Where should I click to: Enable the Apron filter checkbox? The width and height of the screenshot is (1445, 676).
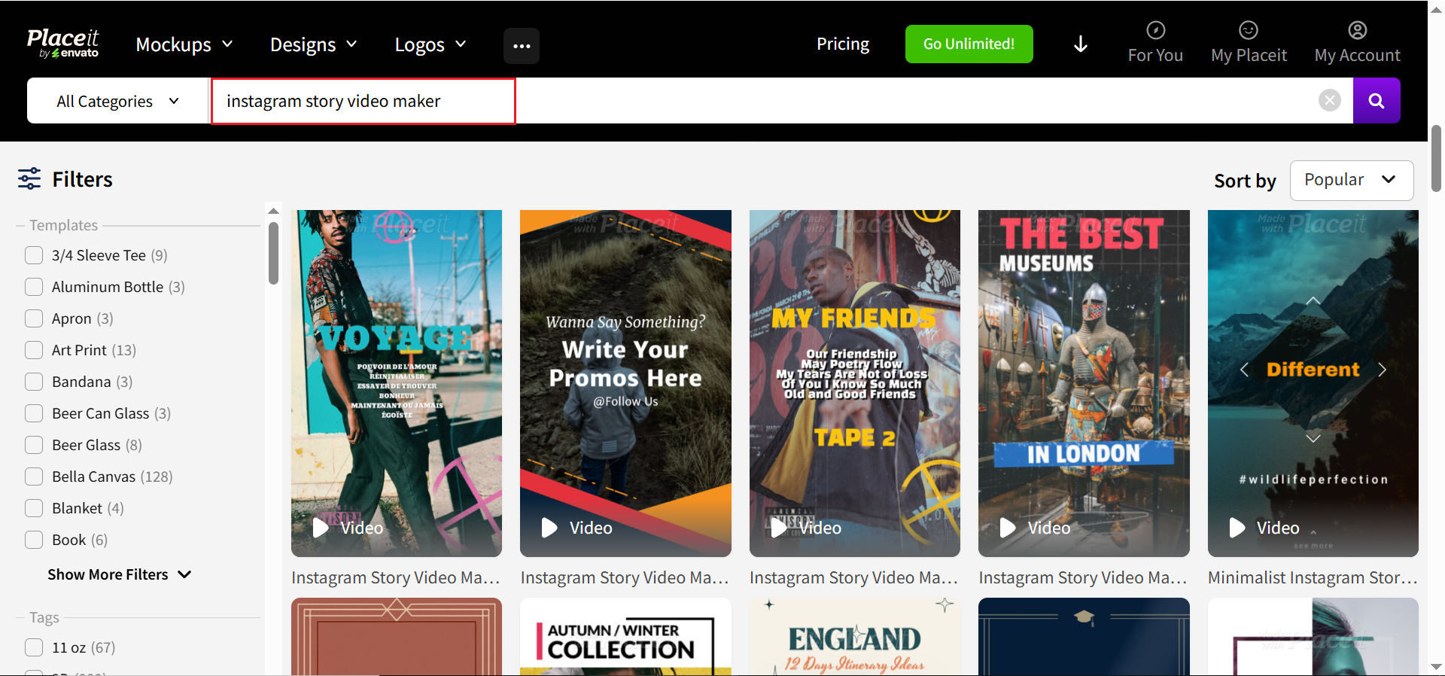pyautogui.click(x=34, y=318)
